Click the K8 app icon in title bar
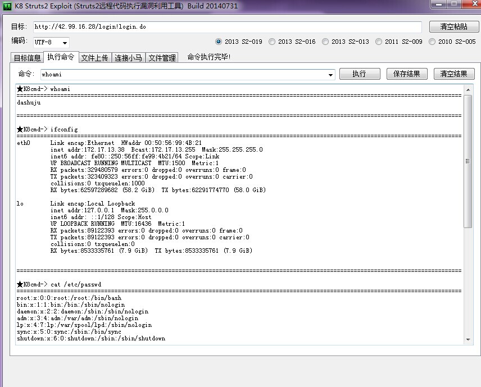 [7, 6]
